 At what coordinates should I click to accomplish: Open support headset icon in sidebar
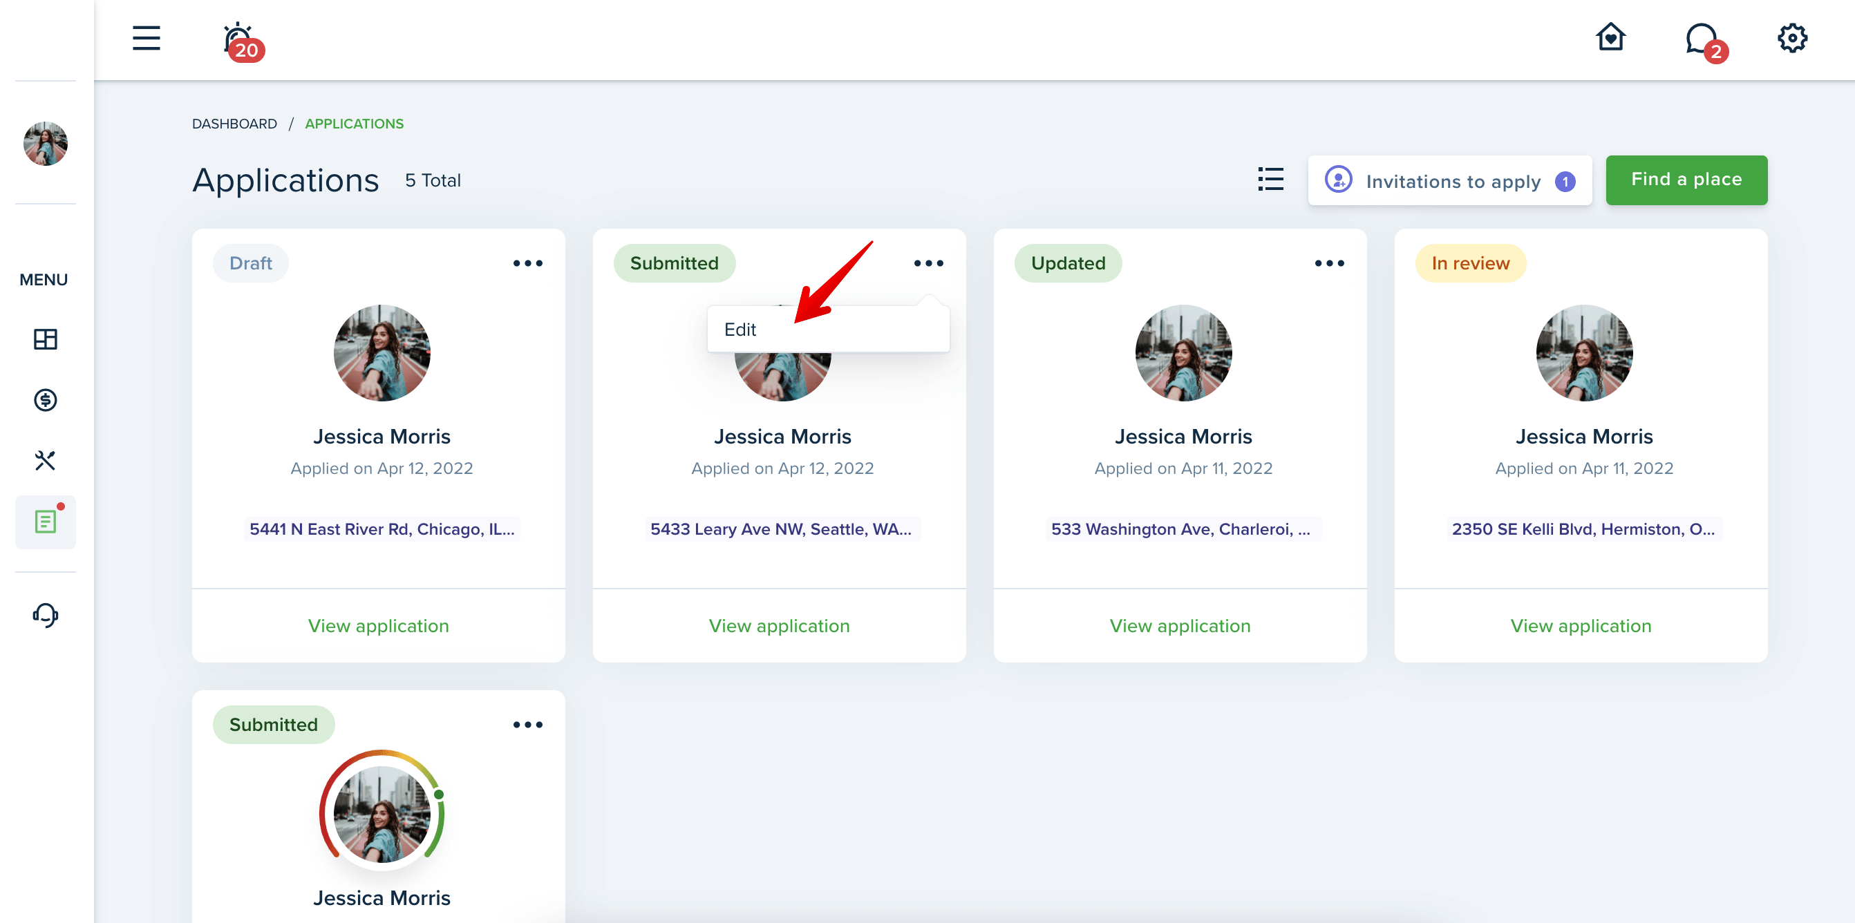46,615
